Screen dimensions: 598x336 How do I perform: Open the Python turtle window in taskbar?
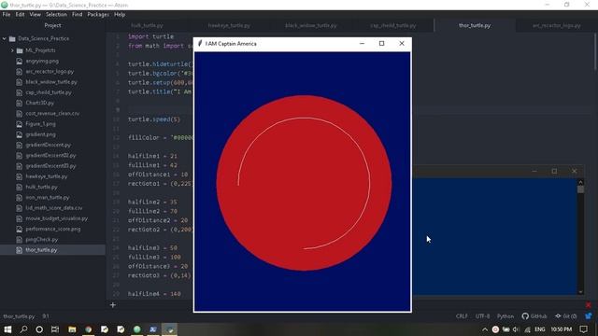point(169,329)
